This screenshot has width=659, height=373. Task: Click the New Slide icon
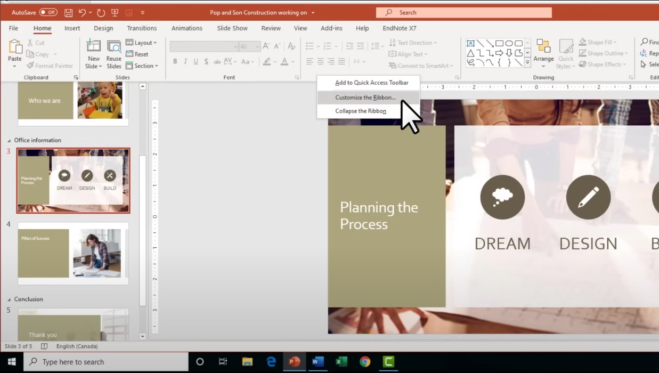click(x=94, y=47)
